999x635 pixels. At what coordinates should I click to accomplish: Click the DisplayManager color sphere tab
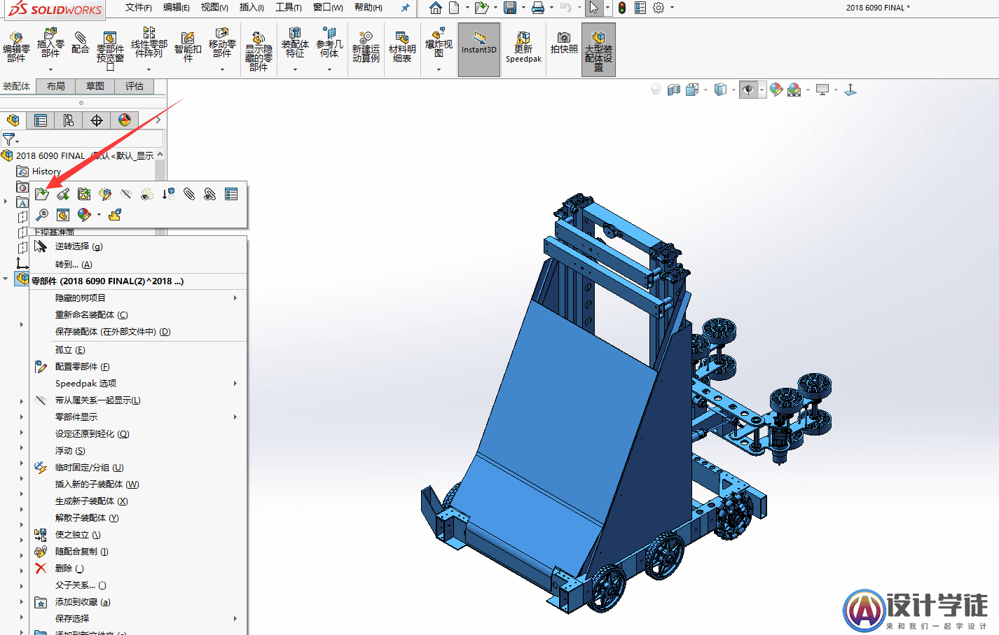(x=125, y=120)
